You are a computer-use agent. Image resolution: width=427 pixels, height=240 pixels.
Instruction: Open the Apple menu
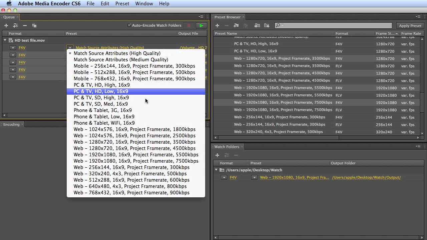pos(9,4)
